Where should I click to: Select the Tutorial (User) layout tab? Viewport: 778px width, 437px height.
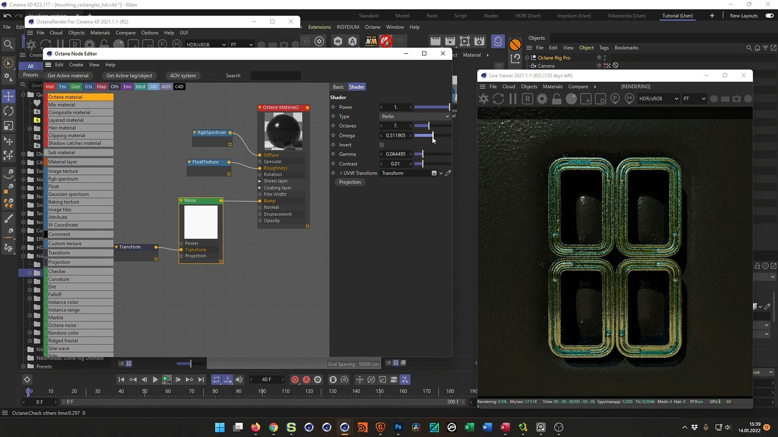[677, 16]
